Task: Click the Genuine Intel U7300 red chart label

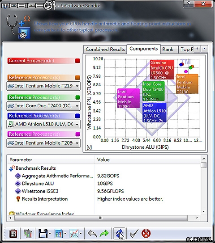Action: (x=162, y=70)
